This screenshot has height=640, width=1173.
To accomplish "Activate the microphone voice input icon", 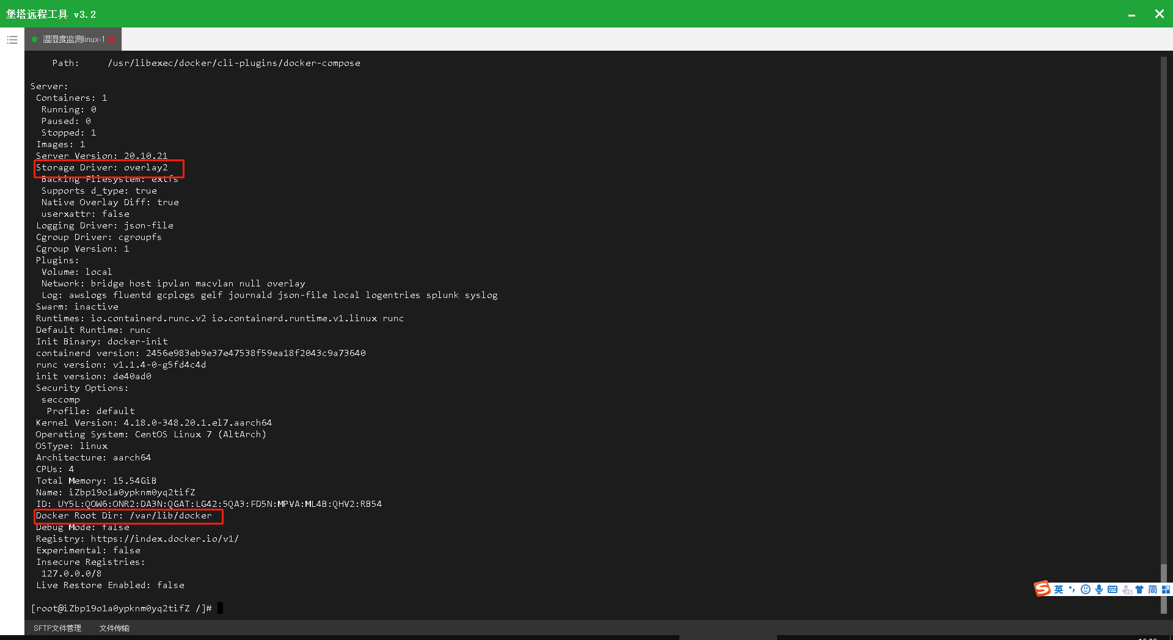I will click(x=1099, y=589).
